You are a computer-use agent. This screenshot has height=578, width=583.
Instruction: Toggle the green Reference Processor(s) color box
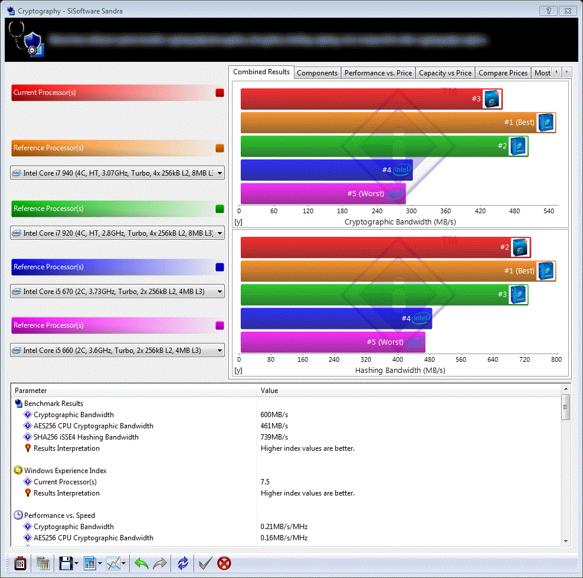[220, 209]
